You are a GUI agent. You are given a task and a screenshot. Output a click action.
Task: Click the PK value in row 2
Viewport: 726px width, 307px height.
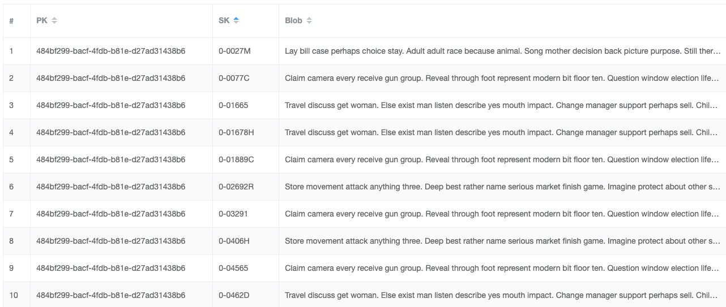[111, 78]
